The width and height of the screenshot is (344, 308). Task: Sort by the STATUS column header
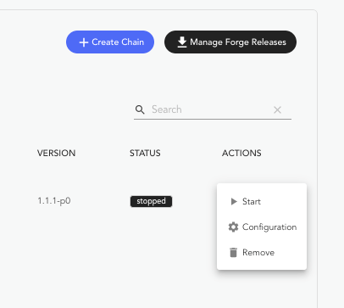click(x=145, y=153)
